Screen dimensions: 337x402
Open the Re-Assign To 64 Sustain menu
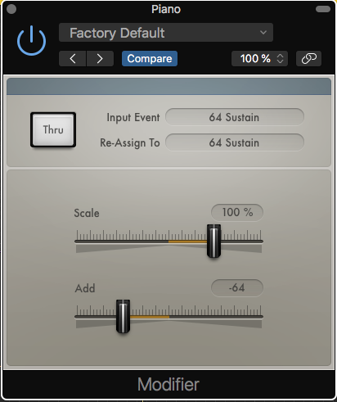click(x=235, y=142)
